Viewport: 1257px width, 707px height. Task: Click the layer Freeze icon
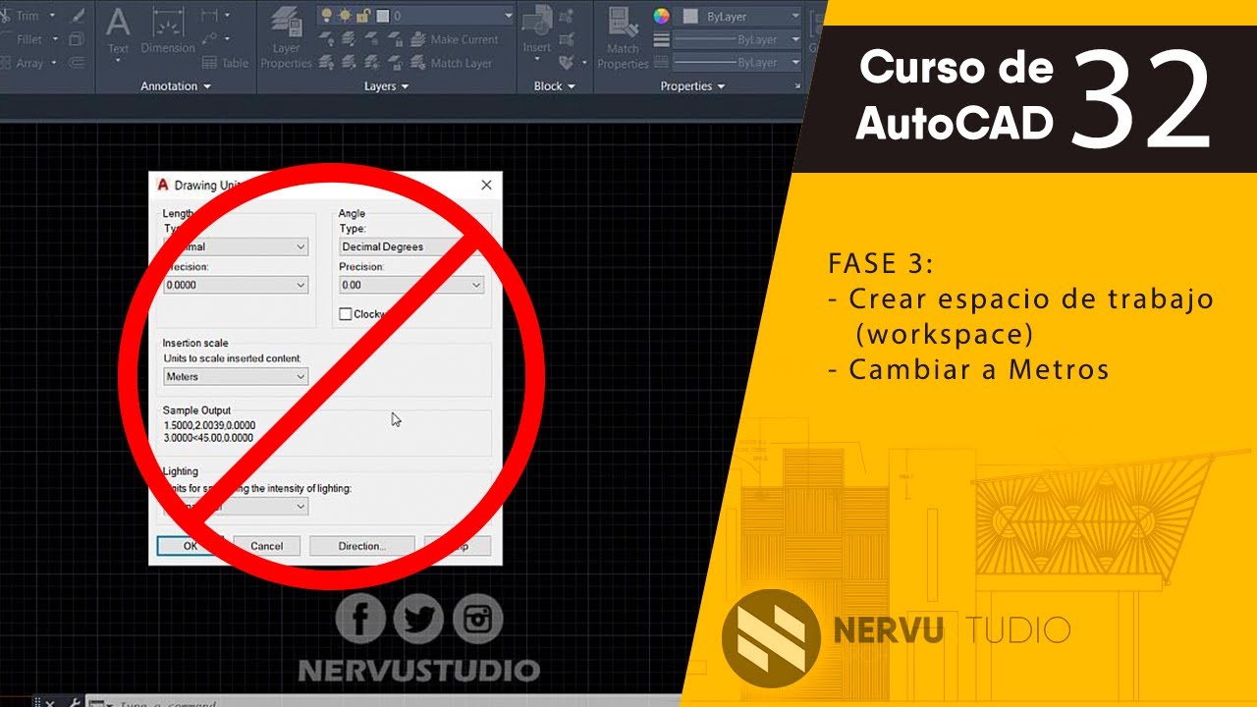coord(371,39)
